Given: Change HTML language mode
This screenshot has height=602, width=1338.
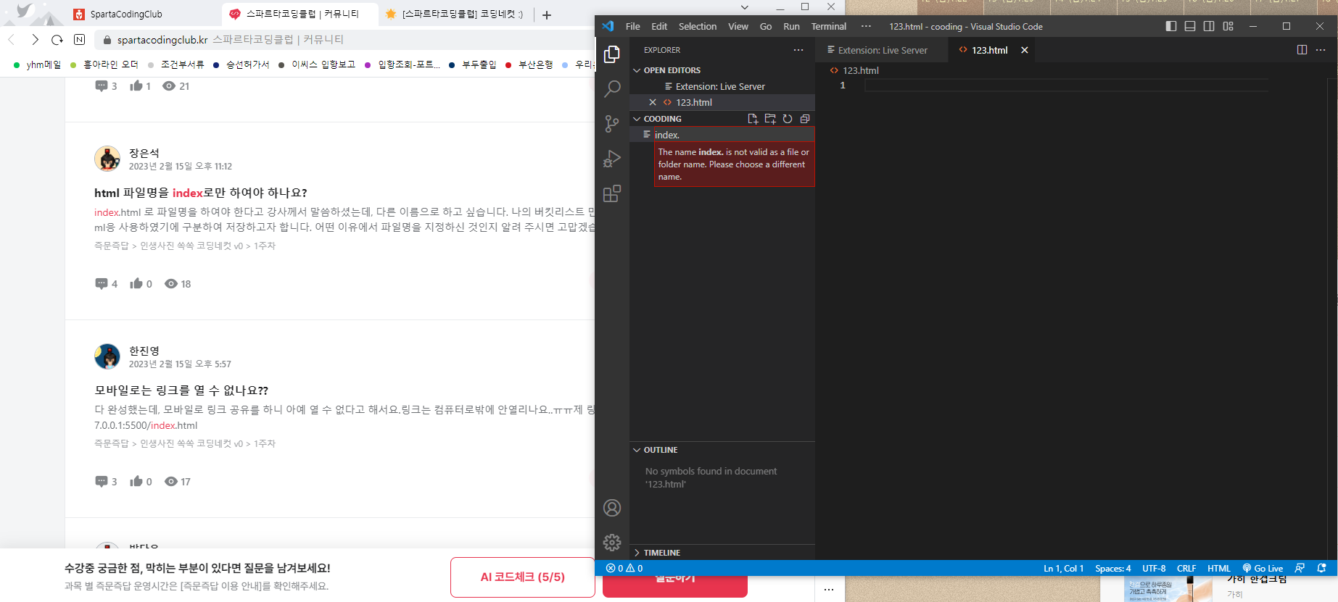Looking at the screenshot, I should click(1218, 568).
